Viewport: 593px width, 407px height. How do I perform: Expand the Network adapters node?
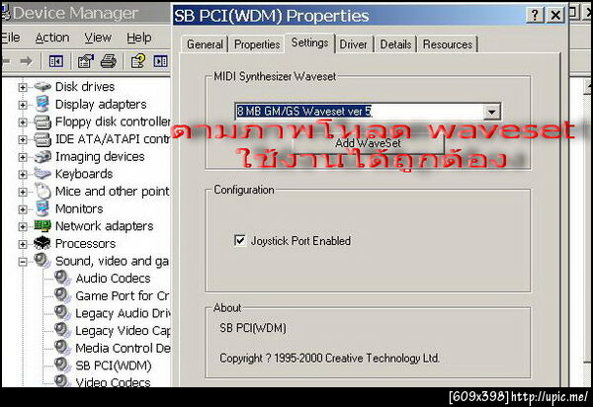pos(23,226)
